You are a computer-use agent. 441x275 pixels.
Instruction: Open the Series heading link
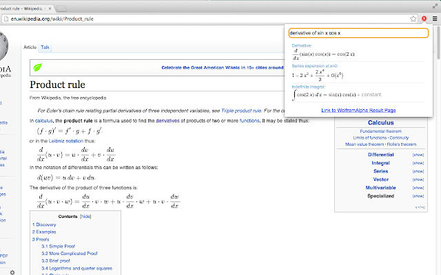click(381, 171)
